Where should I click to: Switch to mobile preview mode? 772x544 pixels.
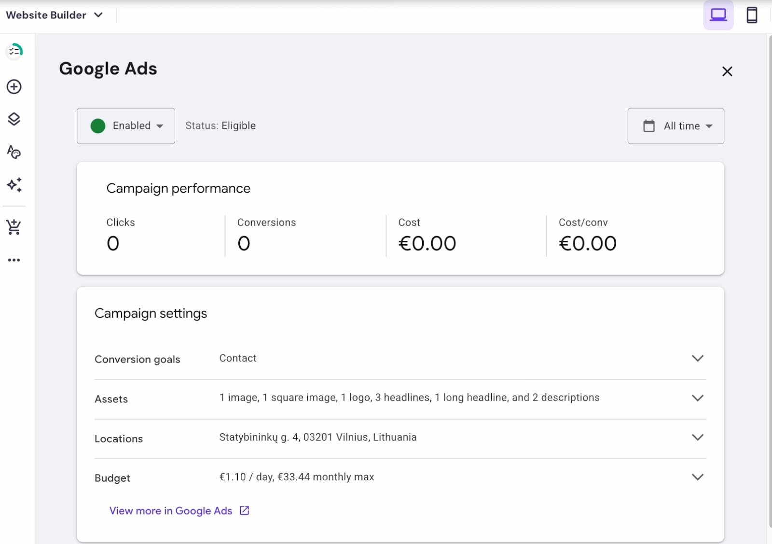coord(751,15)
